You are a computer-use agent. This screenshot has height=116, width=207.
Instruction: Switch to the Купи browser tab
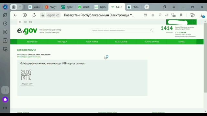(67, 7)
